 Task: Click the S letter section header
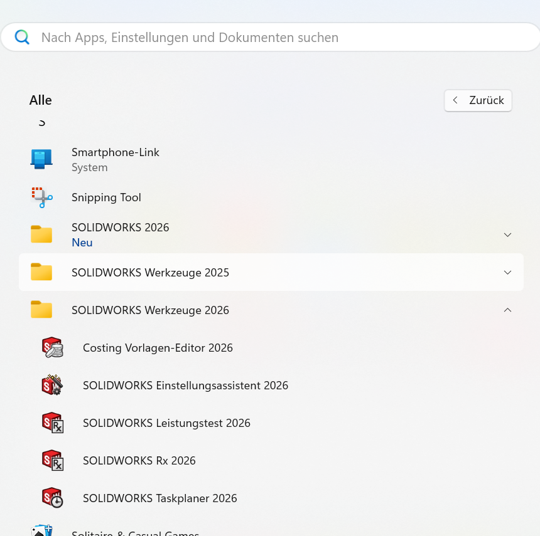tap(41, 123)
